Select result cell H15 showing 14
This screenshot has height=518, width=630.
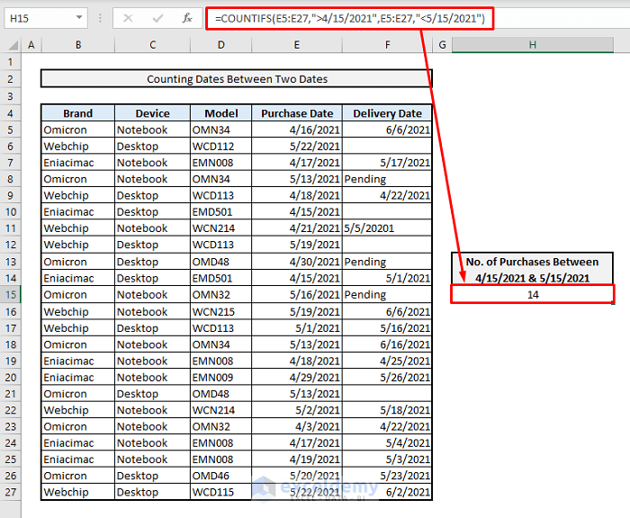coord(533,294)
